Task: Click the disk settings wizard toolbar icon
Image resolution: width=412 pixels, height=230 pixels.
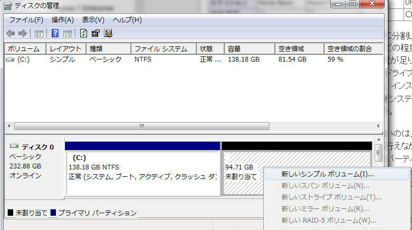Action: [108, 33]
